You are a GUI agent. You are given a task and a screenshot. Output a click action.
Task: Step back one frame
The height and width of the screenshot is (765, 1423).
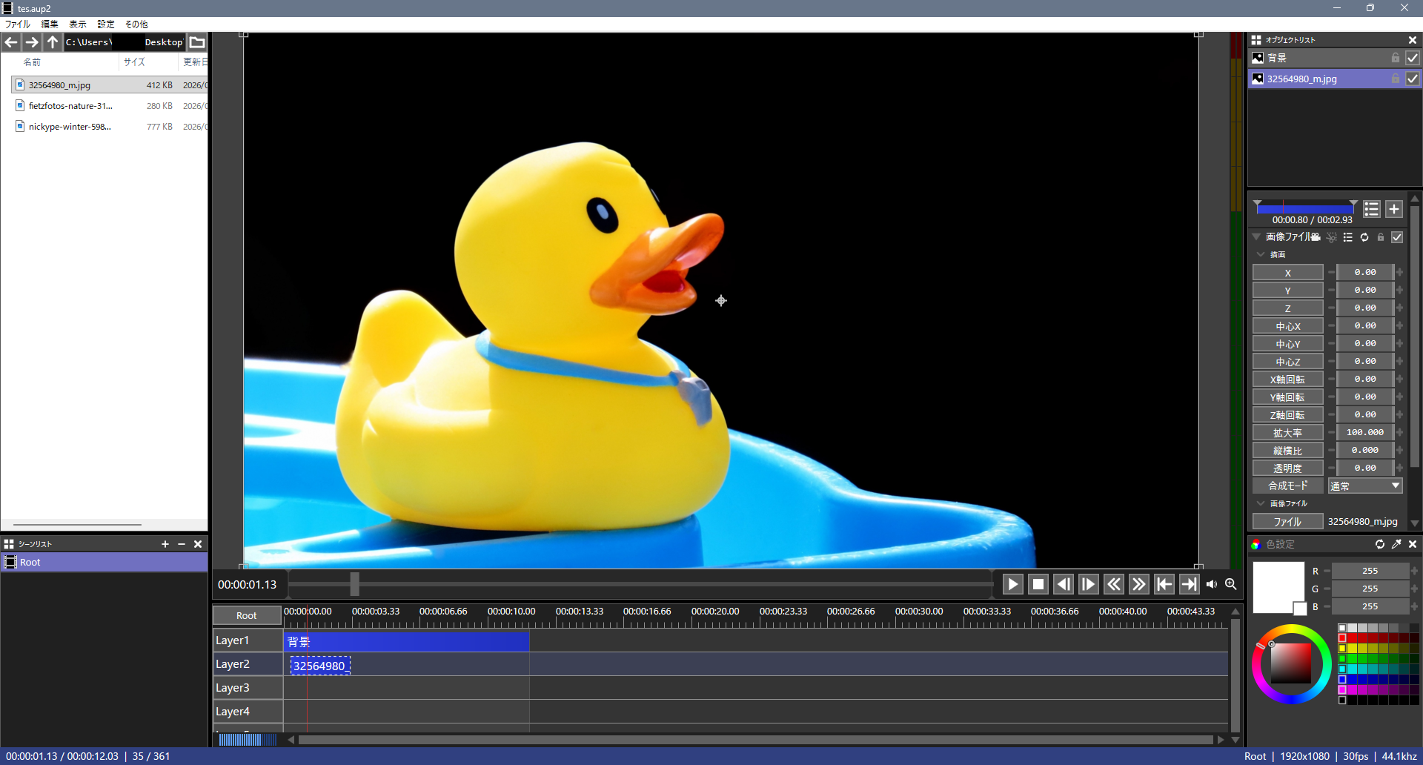(1064, 584)
